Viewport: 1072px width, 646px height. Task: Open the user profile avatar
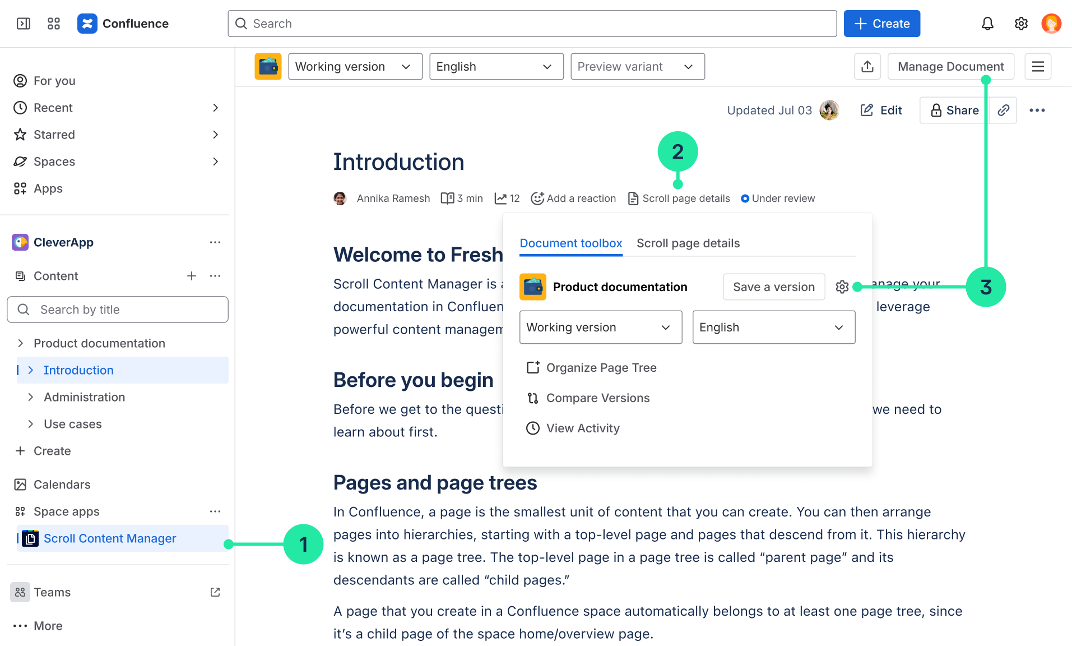click(x=1051, y=24)
